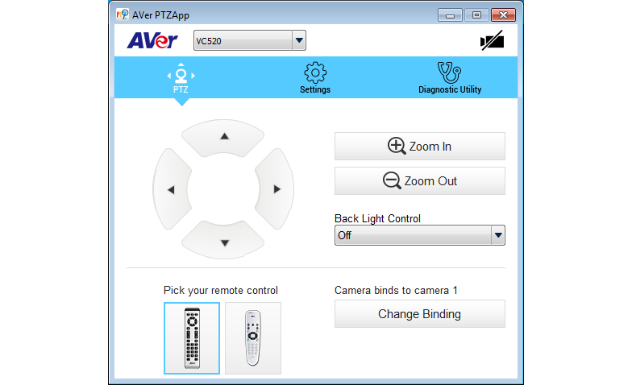The height and width of the screenshot is (385, 632).
Task: Click the Zoom Out button
Action: coord(419,180)
